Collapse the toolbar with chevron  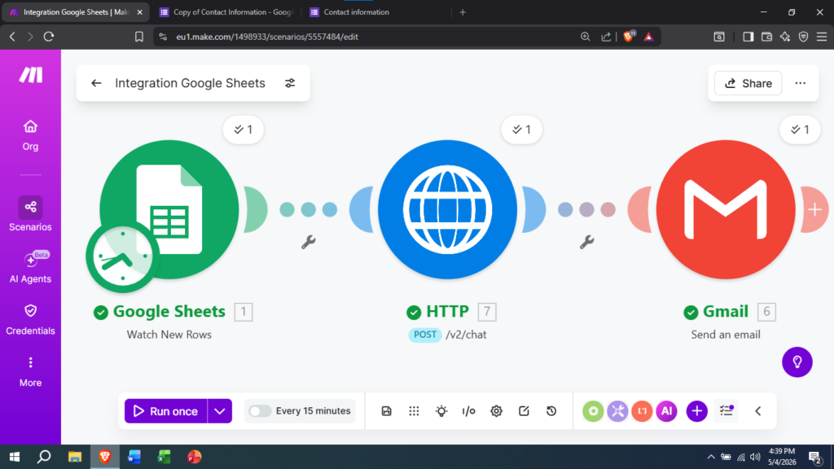tap(758, 411)
